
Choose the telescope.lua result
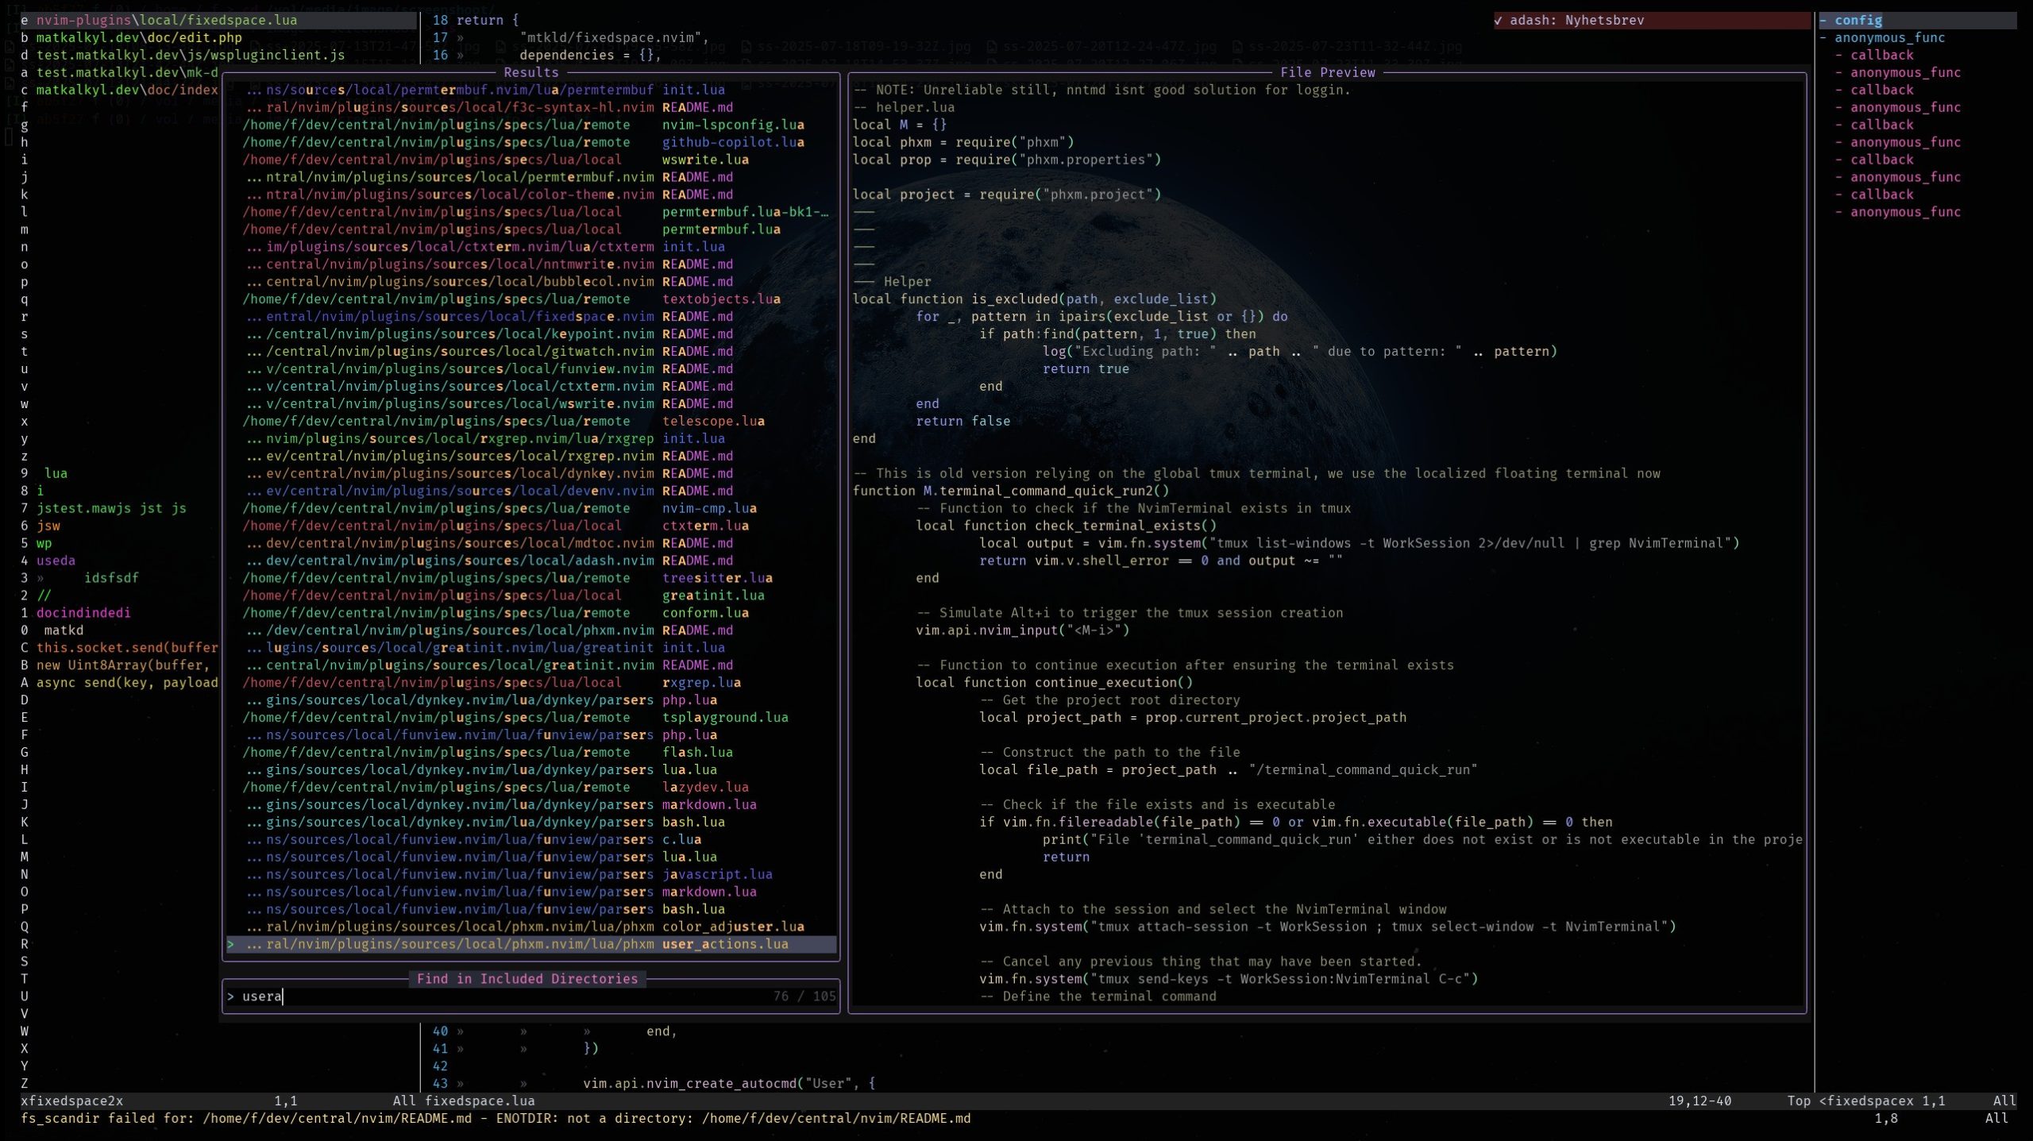[530, 421]
